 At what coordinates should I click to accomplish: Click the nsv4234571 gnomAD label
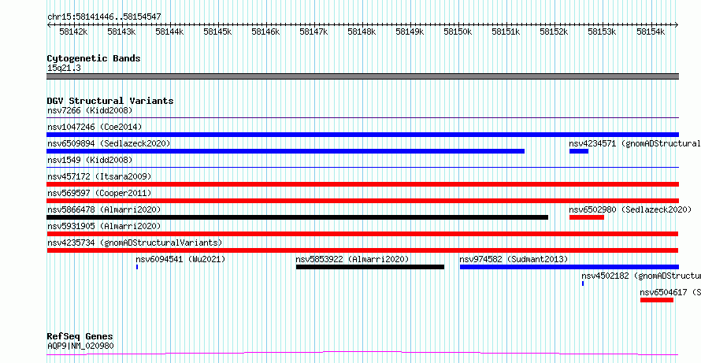coord(635,143)
